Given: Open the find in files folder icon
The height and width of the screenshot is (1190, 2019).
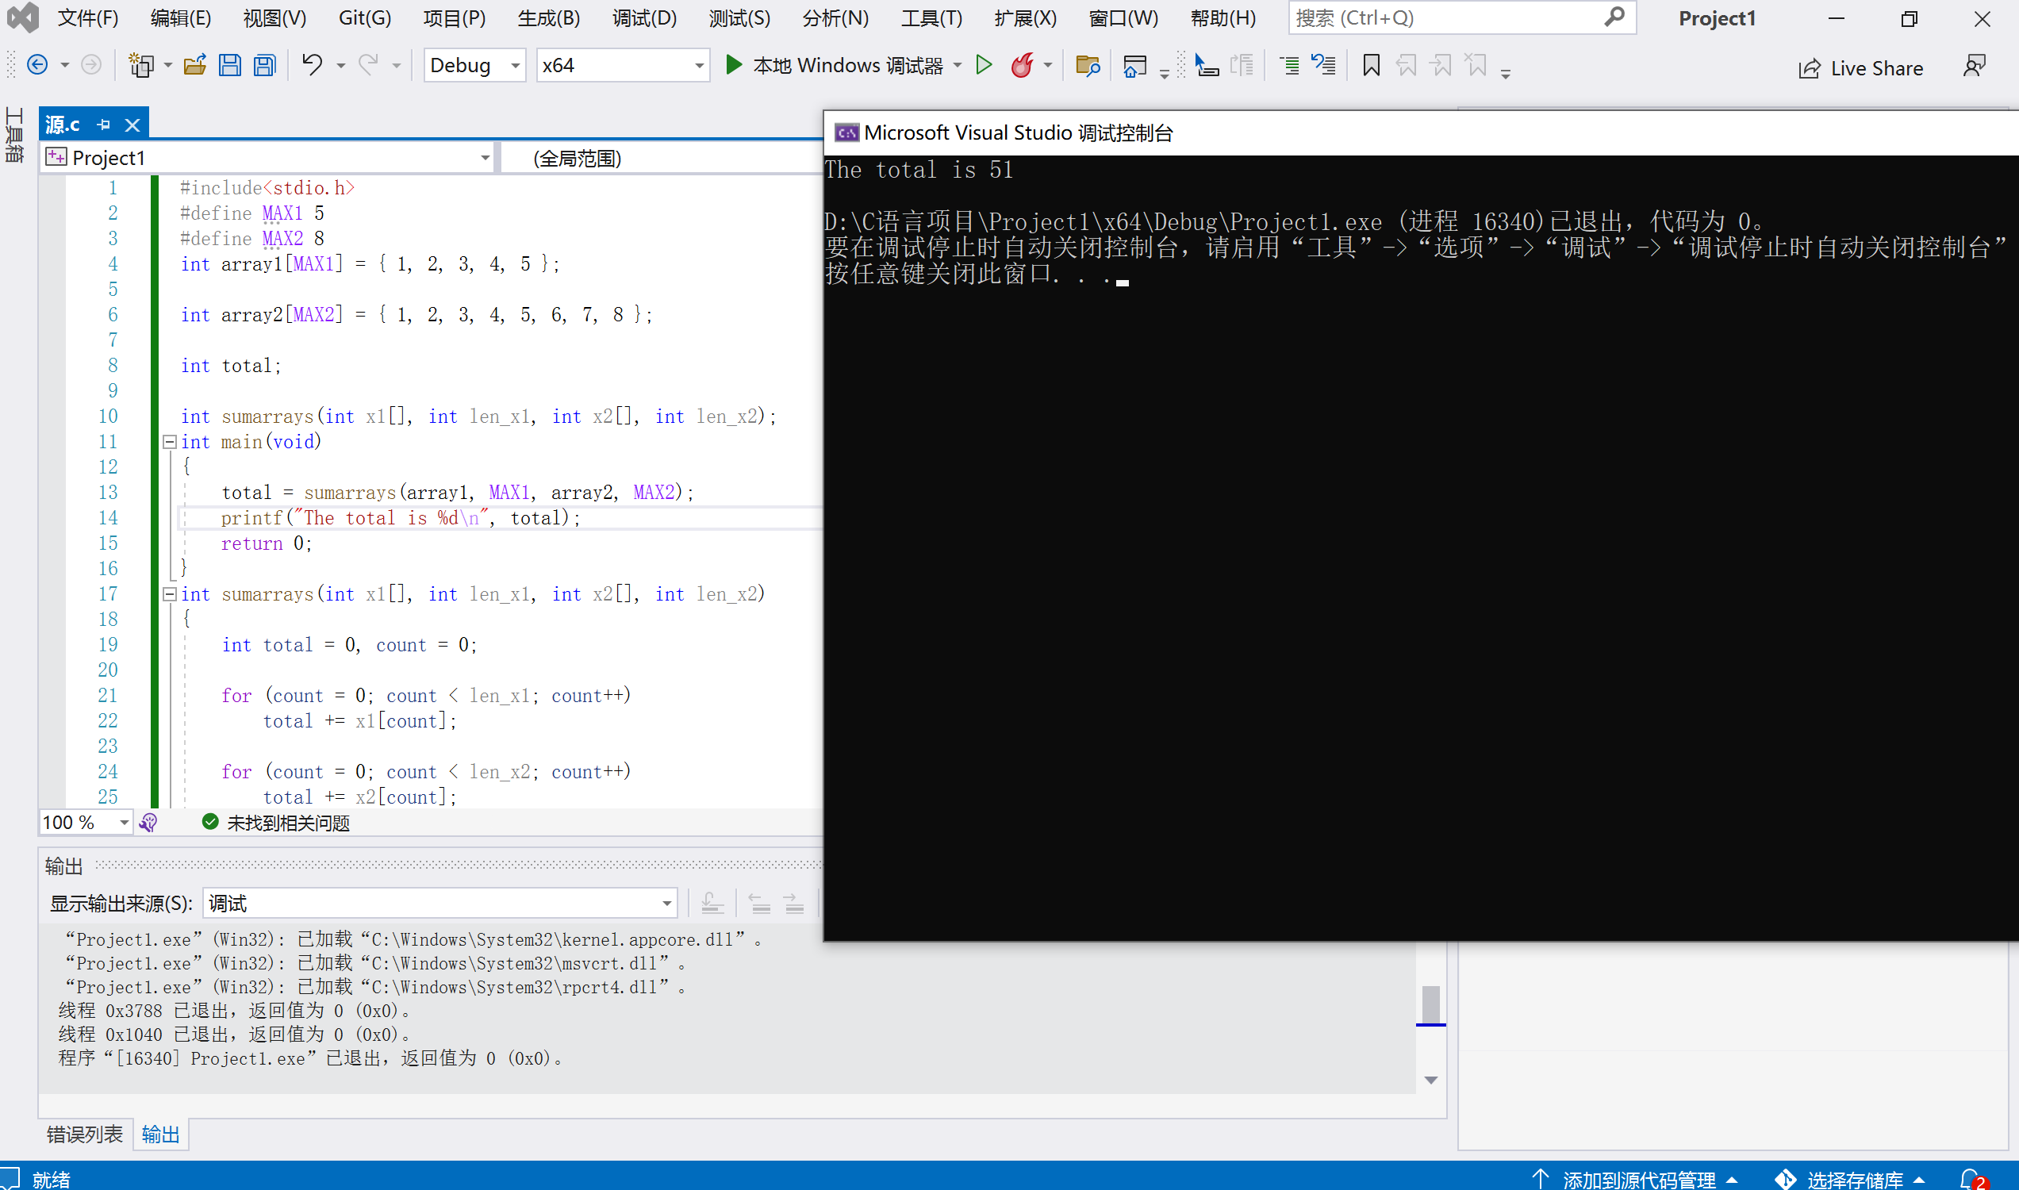Looking at the screenshot, I should (1088, 65).
